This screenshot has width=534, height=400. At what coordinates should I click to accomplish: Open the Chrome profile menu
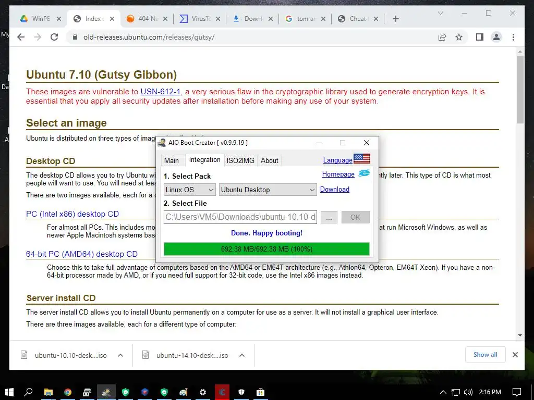[496, 37]
